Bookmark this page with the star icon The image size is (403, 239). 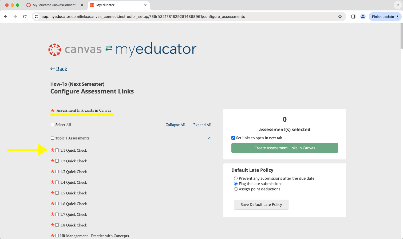[340, 17]
